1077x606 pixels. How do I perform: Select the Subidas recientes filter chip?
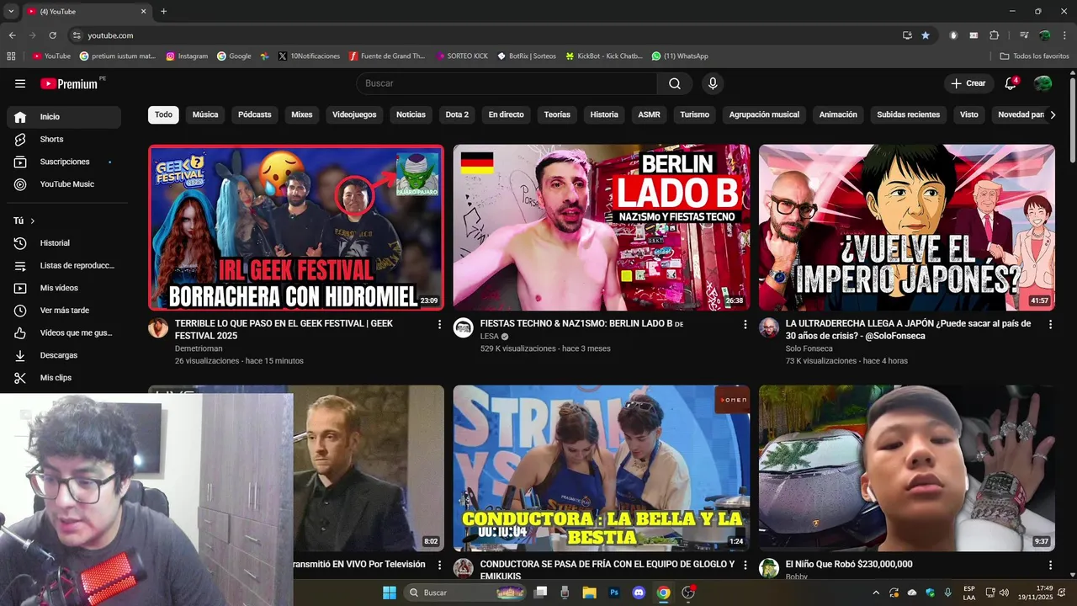[x=909, y=115]
